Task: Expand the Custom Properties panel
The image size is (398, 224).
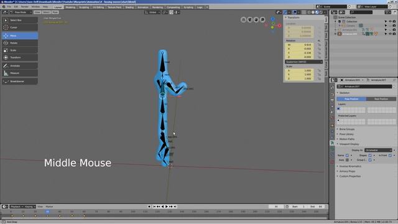Action: 349,176
